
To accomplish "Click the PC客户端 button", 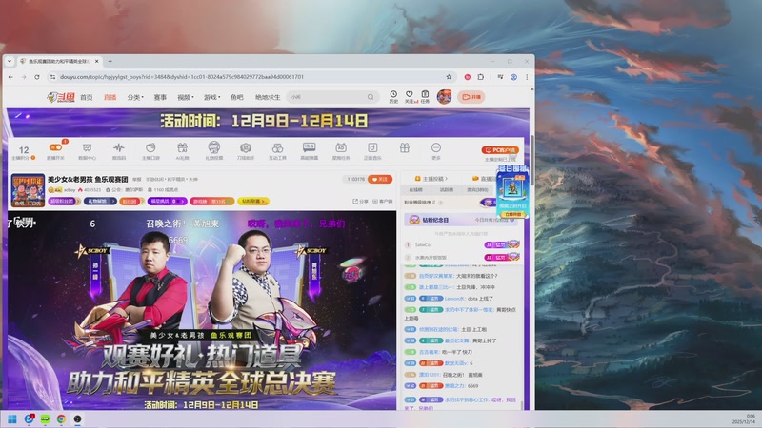I will [x=500, y=150].
